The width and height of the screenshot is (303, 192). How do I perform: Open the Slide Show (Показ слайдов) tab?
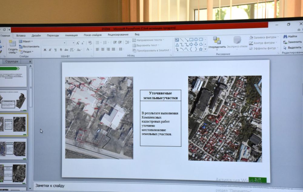pos(92,35)
